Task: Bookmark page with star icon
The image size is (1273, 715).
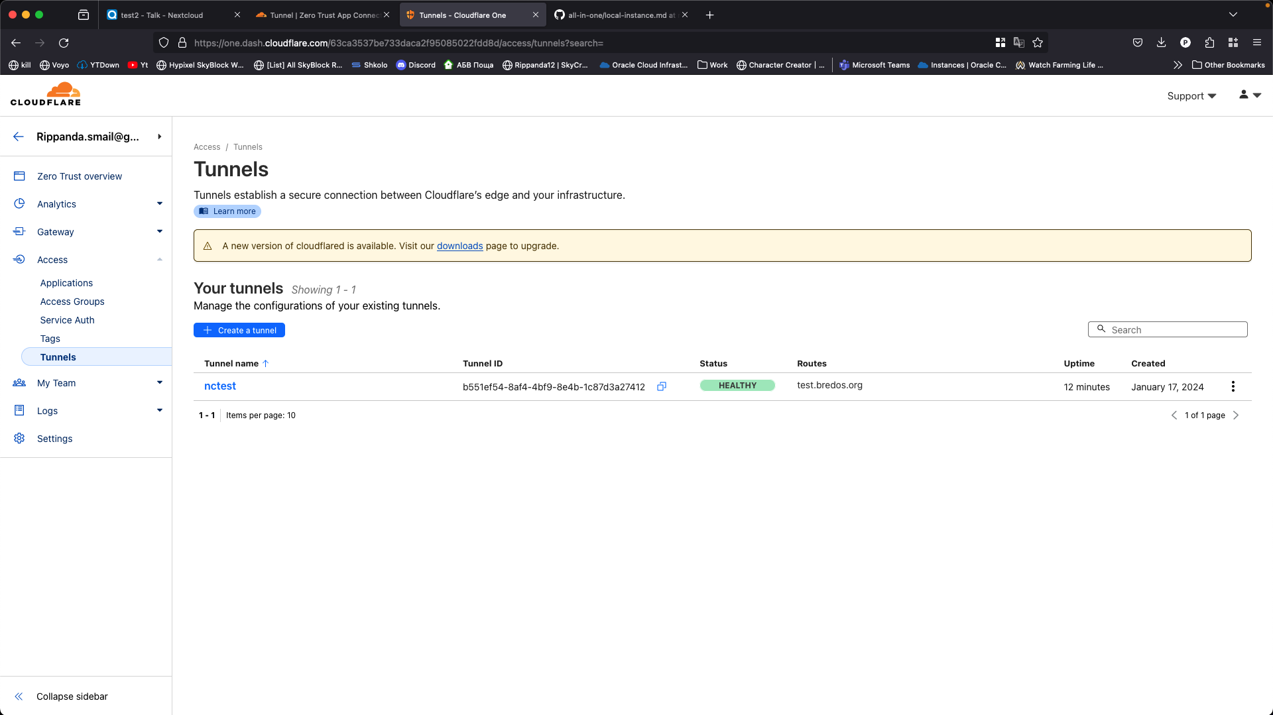Action: [1038, 43]
